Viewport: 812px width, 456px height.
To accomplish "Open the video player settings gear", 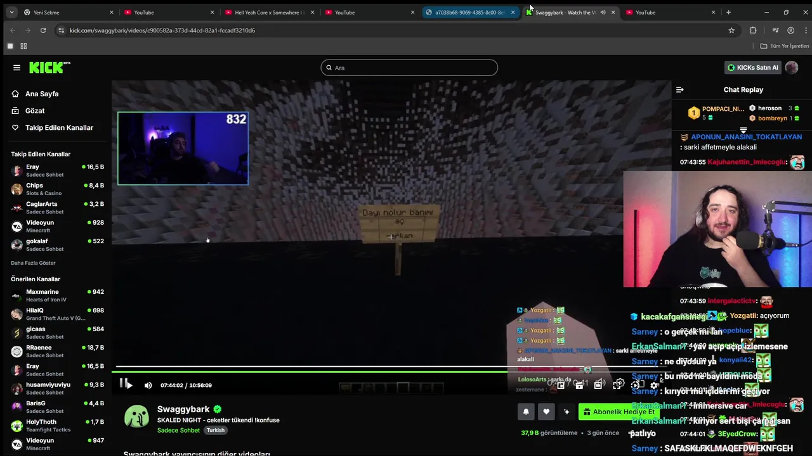I will coord(654,385).
